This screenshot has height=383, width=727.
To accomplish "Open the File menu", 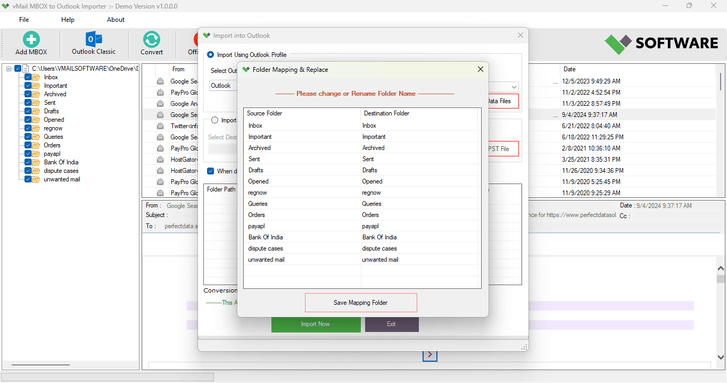I will [x=24, y=20].
